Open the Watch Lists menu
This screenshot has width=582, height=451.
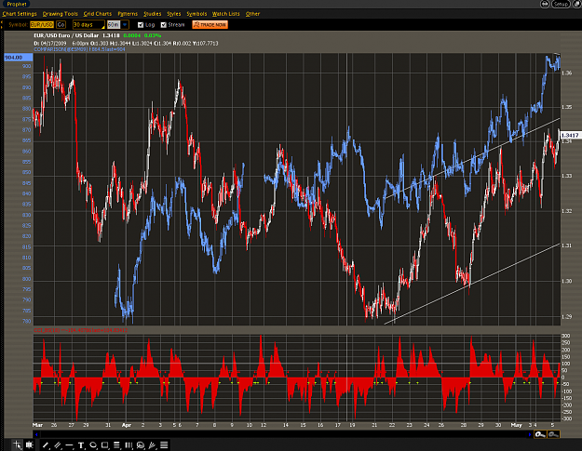pyautogui.click(x=226, y=14)
